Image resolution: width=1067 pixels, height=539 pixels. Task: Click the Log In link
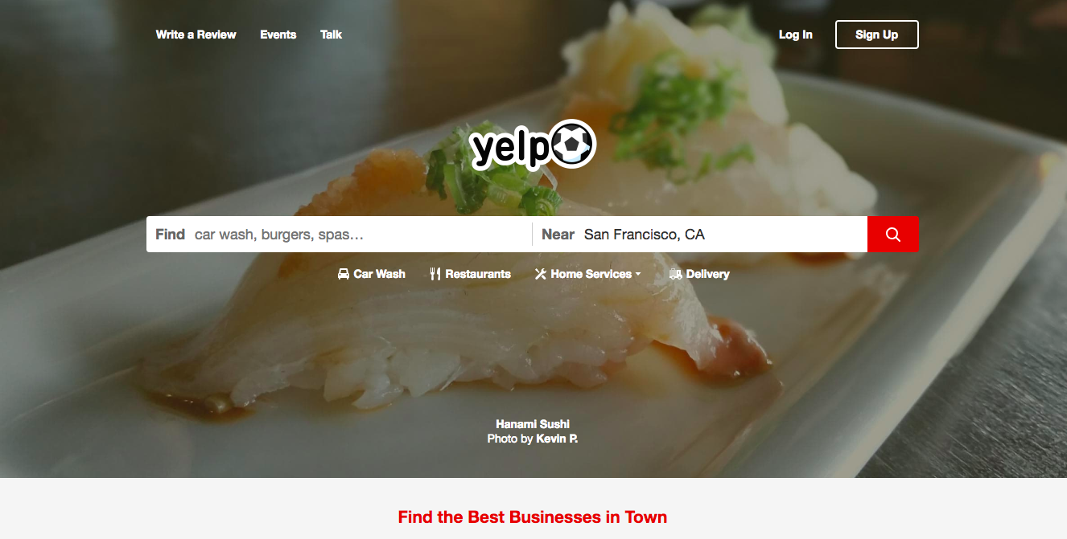click(x=796, y=35)
